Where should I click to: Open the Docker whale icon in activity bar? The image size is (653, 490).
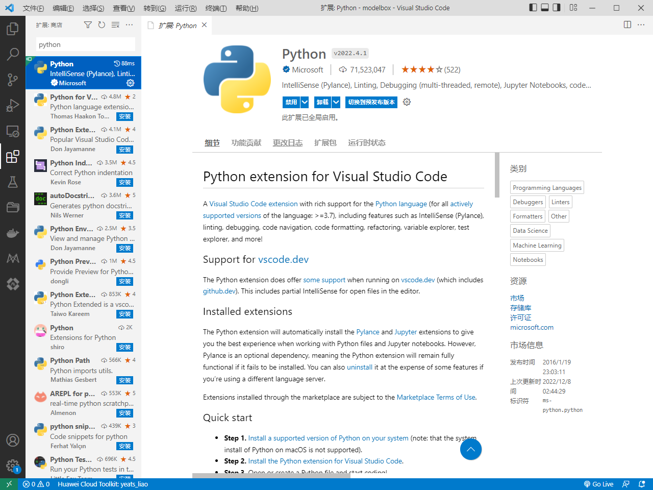[13, 233]
